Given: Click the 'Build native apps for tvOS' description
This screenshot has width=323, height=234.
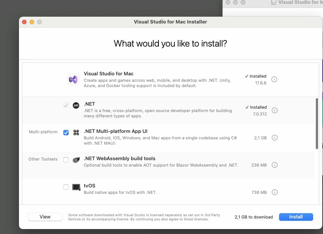Looking at the screenshot, I should click(120, 192).
